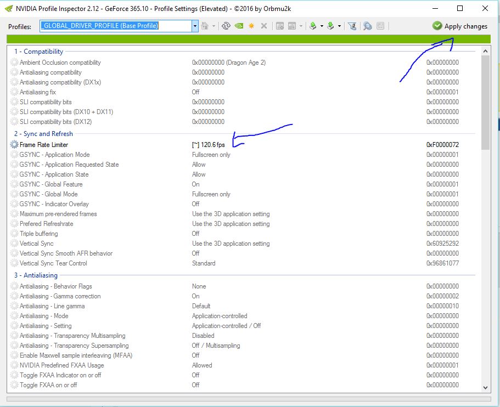Click the '1 - Compatibility' section header
This screenshot has height=407, width=500.
point(38,52)
